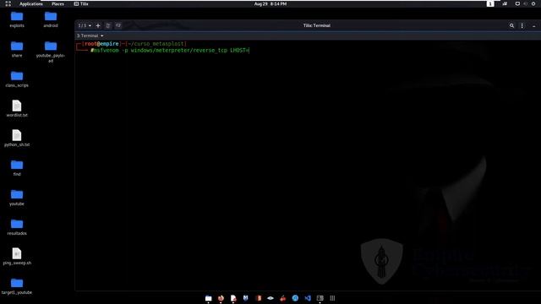The height and width of the screenshot is (304, 541).
Task: Open the Places menu
Action: click(57, 3)
